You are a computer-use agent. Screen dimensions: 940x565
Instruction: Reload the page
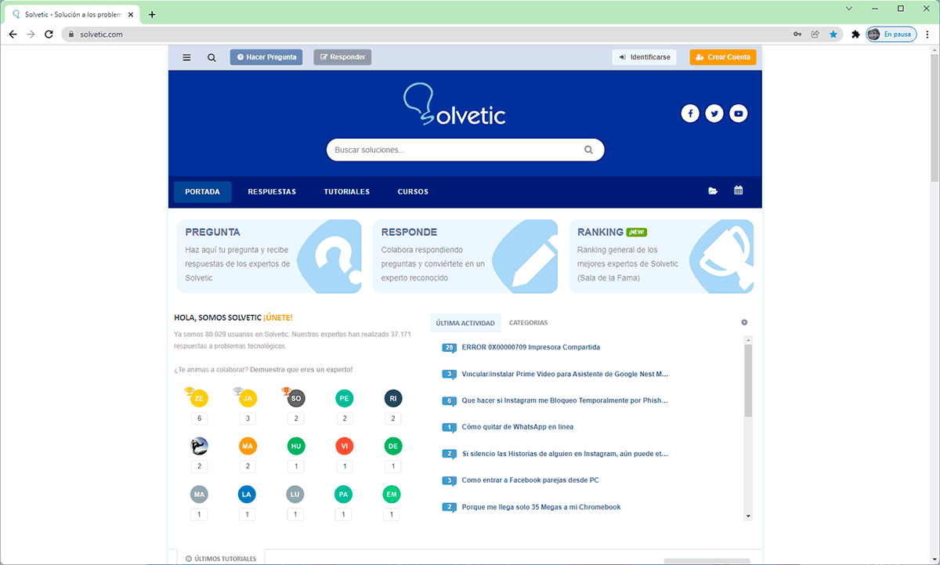[x=49, y=34]
